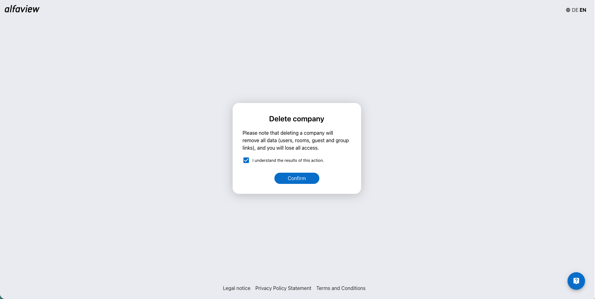Click the word 'Confirm' on blue button
The width and height of the screenshot is (595, 299).
tap(297, 178)
